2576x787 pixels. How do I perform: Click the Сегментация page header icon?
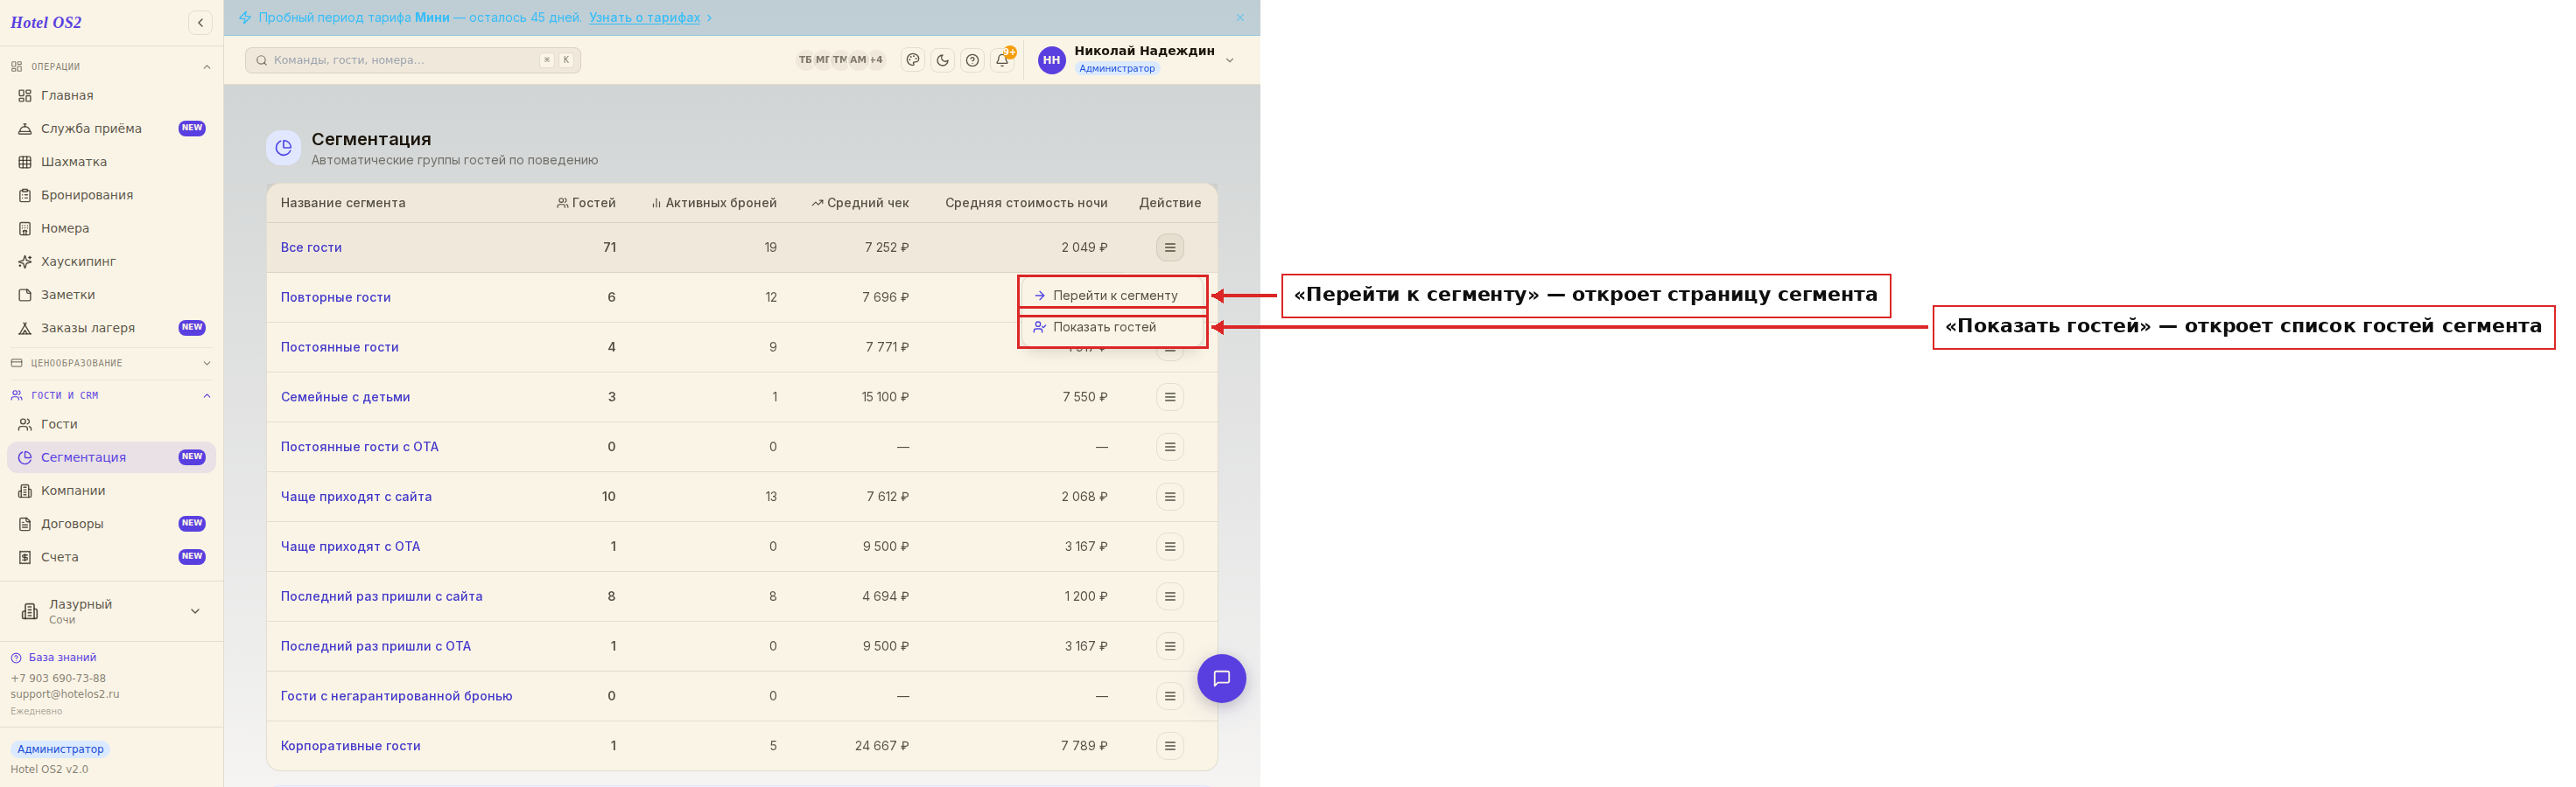pos(283,148)
